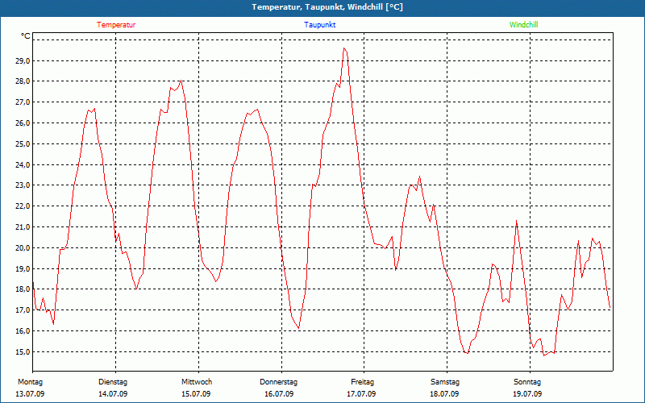Select the 24,0 y-axis value
This screenshot has height=403, width=645.
pyautogui.click(x=22, y=165)
